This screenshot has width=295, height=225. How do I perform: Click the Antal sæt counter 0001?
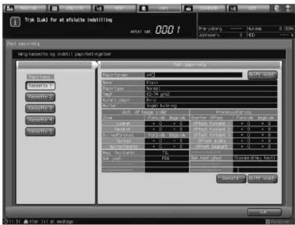[x=168, y=29]
